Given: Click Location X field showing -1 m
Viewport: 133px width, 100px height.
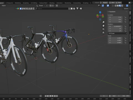Looking at the screenshot, I should tap(115, 17).
